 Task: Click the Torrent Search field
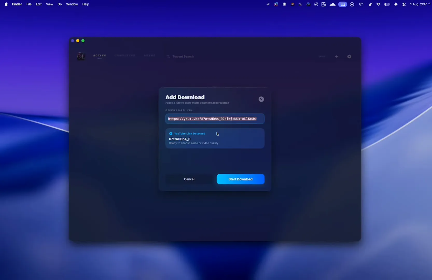point(183,57)
